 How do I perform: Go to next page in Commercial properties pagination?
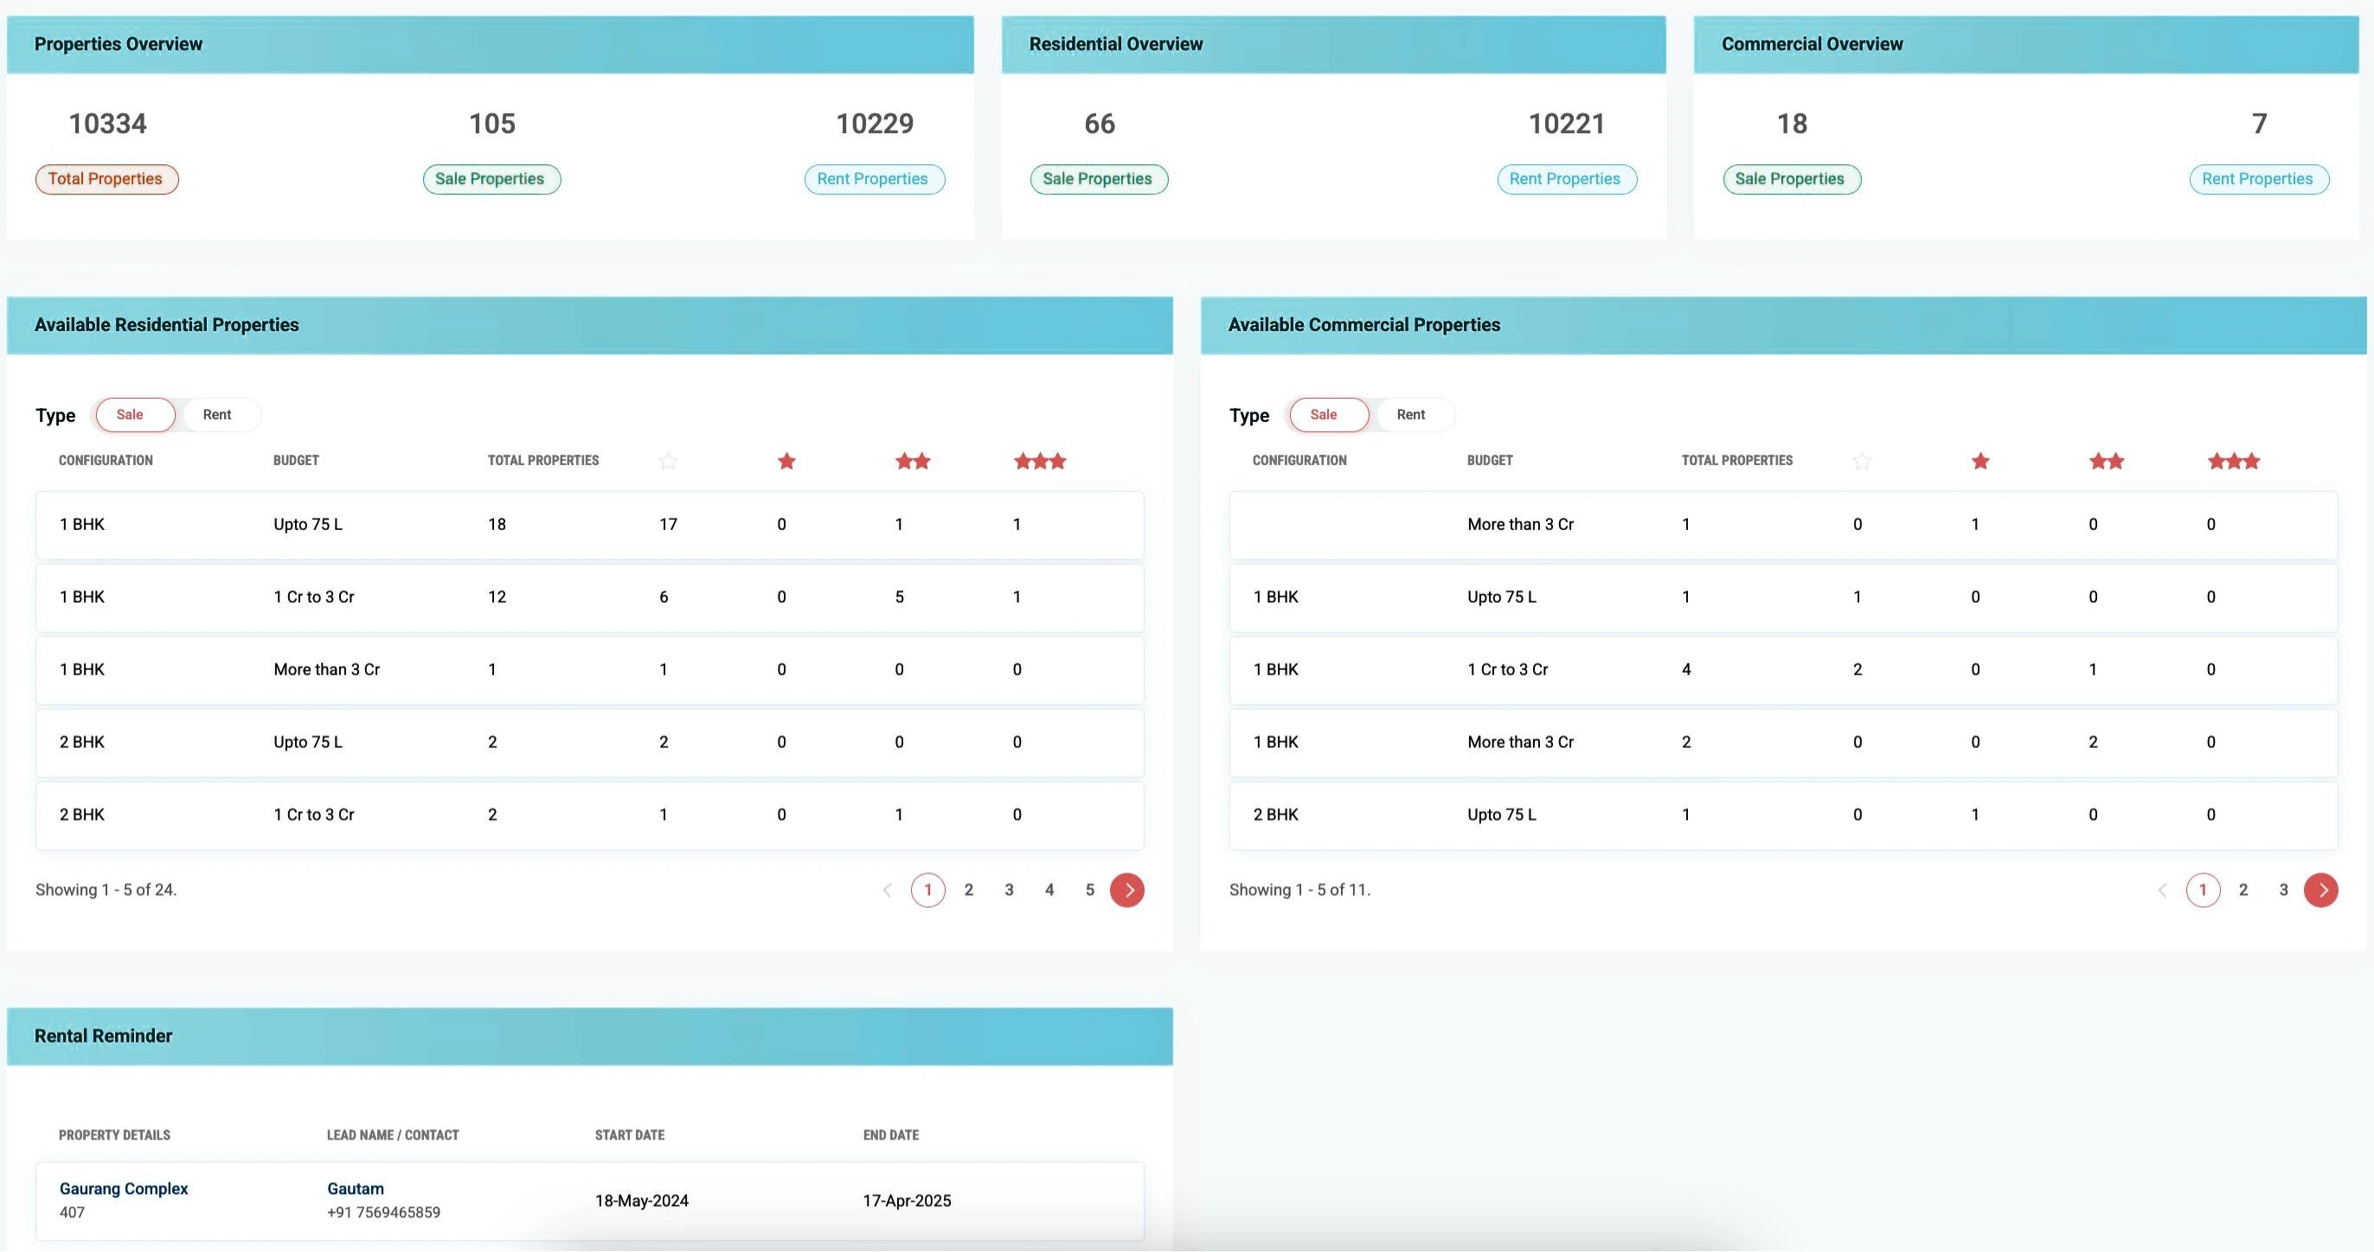[2320, 890]
